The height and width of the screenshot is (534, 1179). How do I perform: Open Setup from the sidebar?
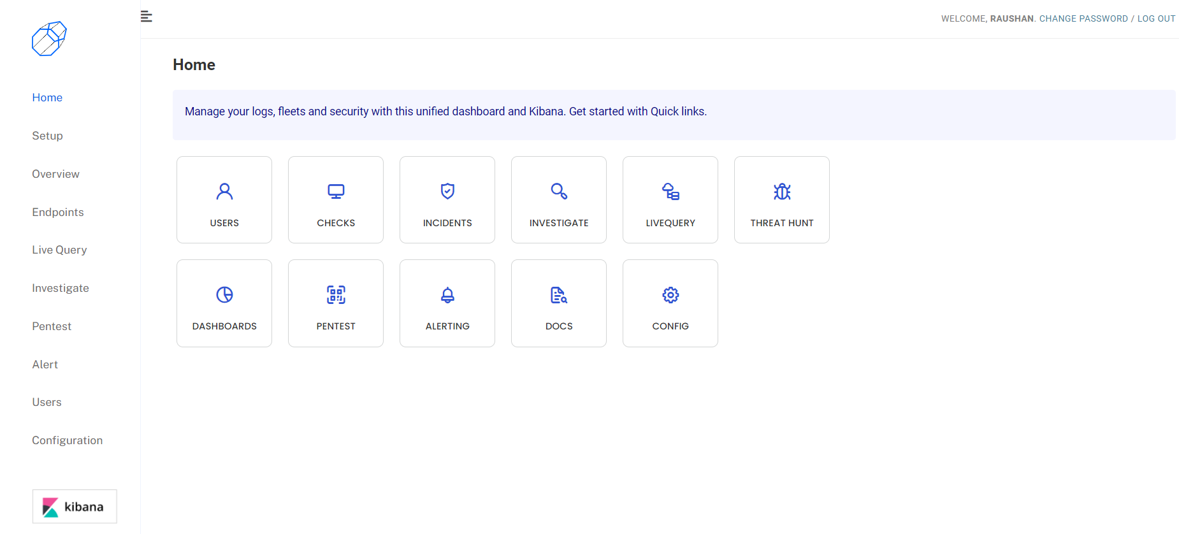pyautogui.click(x=47, y=136)
